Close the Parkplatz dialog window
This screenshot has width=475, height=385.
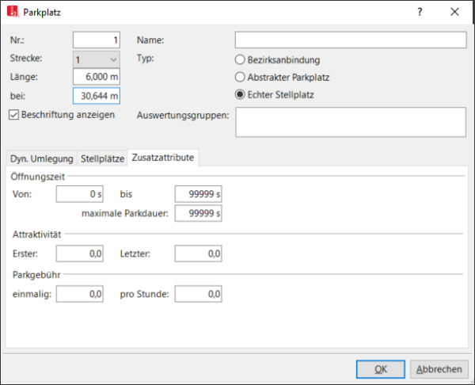tap(454, 13)
